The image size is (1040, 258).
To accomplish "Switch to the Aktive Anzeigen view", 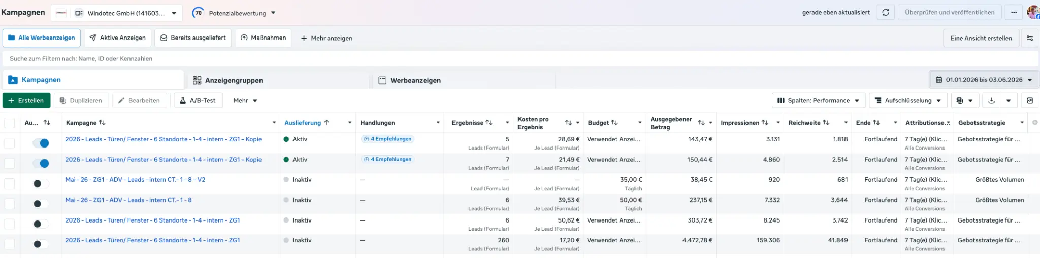I will [117, 38].
